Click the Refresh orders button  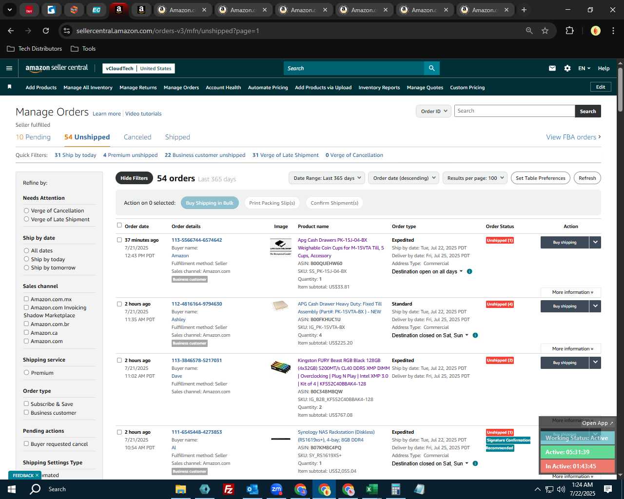pos(587,178)
